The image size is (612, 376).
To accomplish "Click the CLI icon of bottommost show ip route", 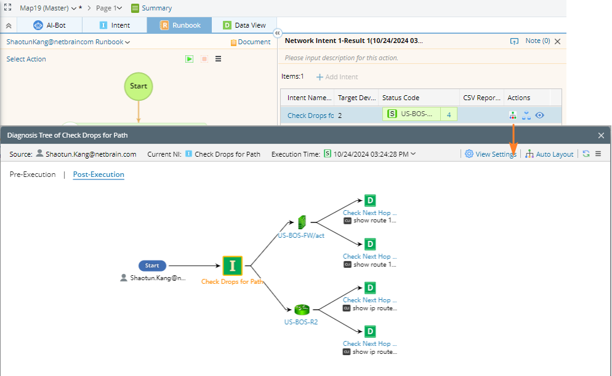I will (347, 352).
